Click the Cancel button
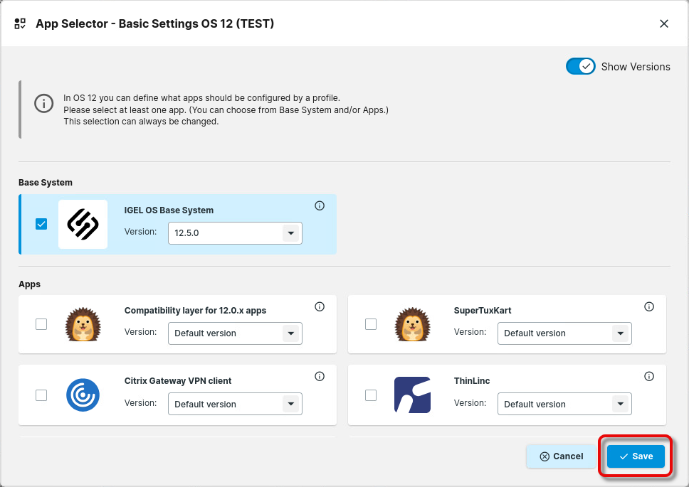The width and height of the screenshot is (689, 487). pyautogui.click(x=562, y=456)
